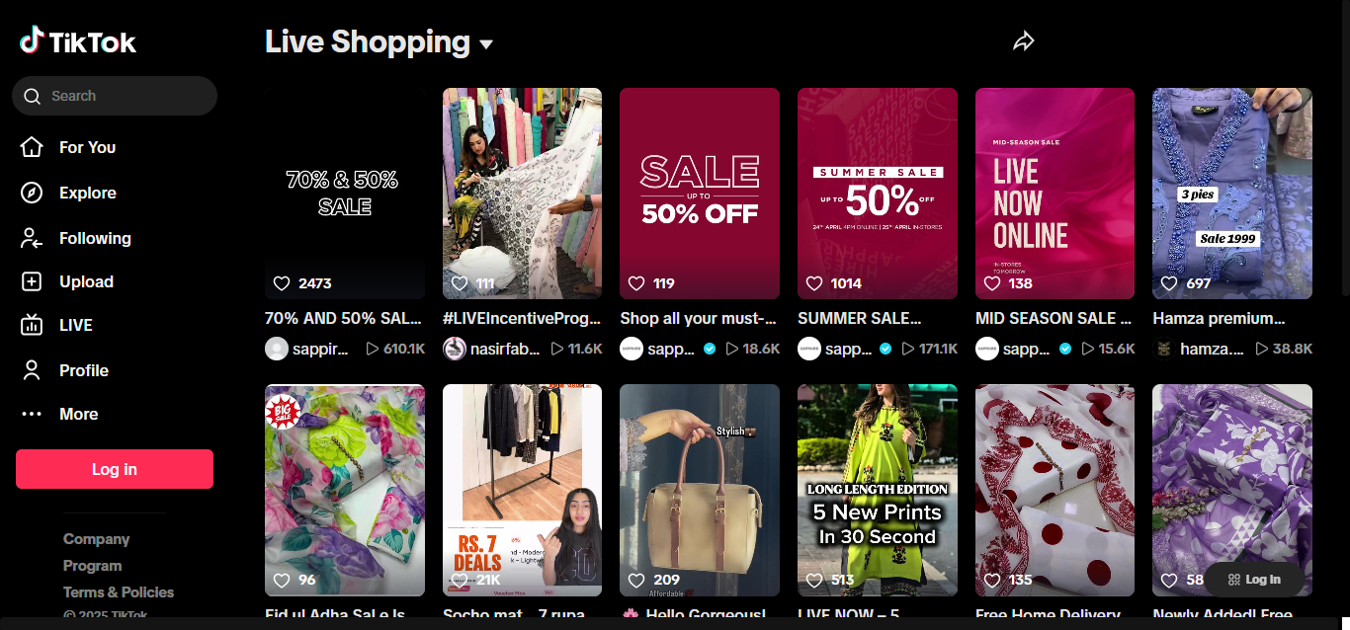Click the share arrow icon
Viewport: 1350px width, 630px height.
coord(1024,40)
